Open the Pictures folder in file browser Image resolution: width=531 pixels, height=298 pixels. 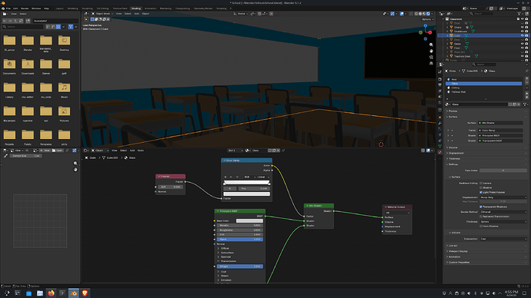click(64, 111)
